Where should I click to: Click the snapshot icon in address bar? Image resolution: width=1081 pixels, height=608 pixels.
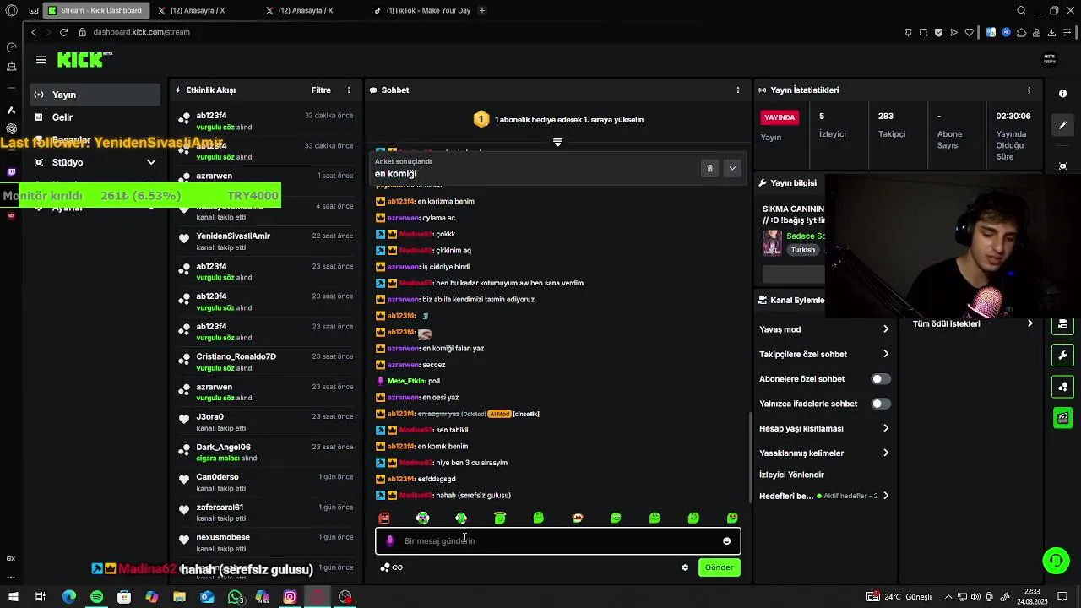pos(924,32)
